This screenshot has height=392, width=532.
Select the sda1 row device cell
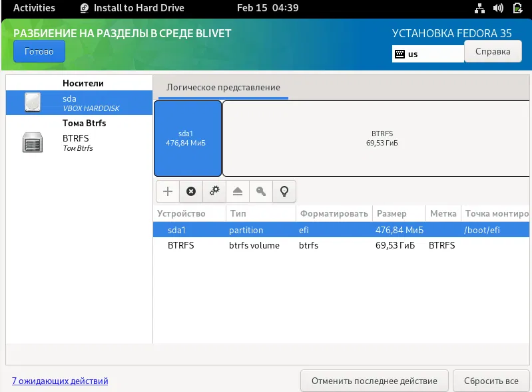click(176, 230)
